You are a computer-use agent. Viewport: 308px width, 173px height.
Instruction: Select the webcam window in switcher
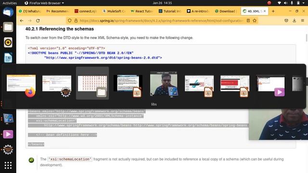164,83
